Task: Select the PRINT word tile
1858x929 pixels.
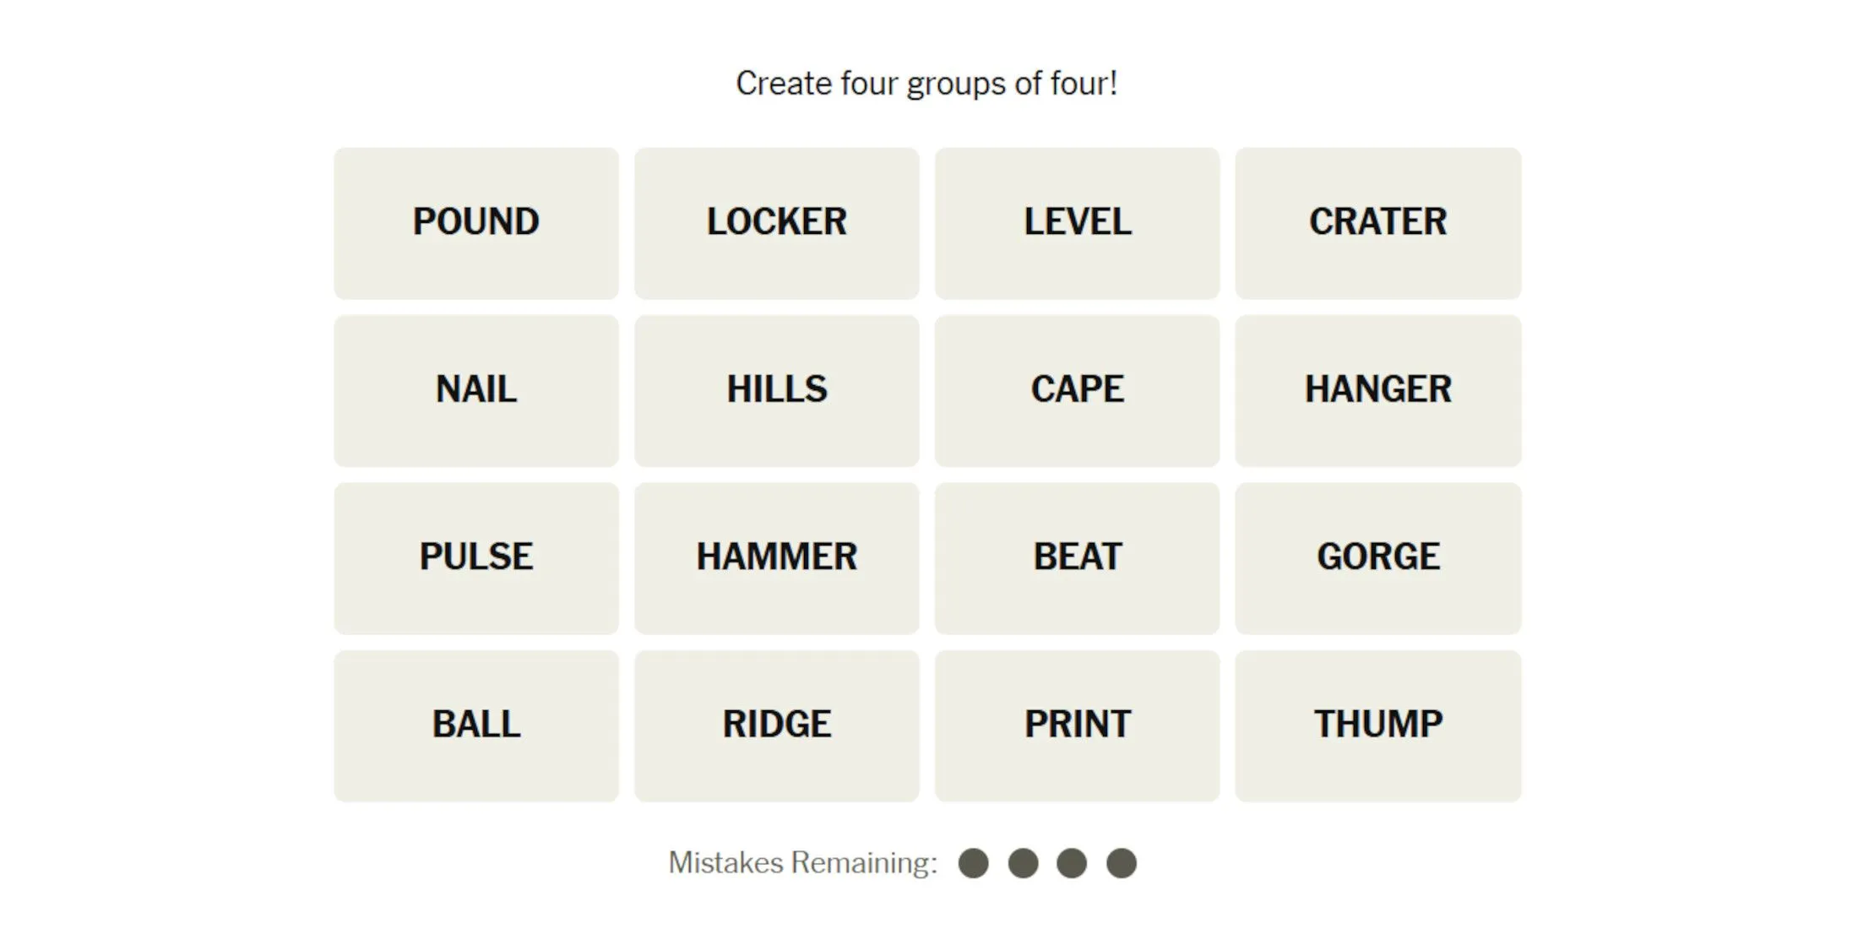Action: click(1077, 725)
